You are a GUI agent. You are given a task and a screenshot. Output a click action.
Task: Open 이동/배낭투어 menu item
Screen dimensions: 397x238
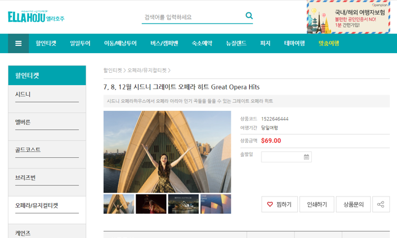point(120,43)
